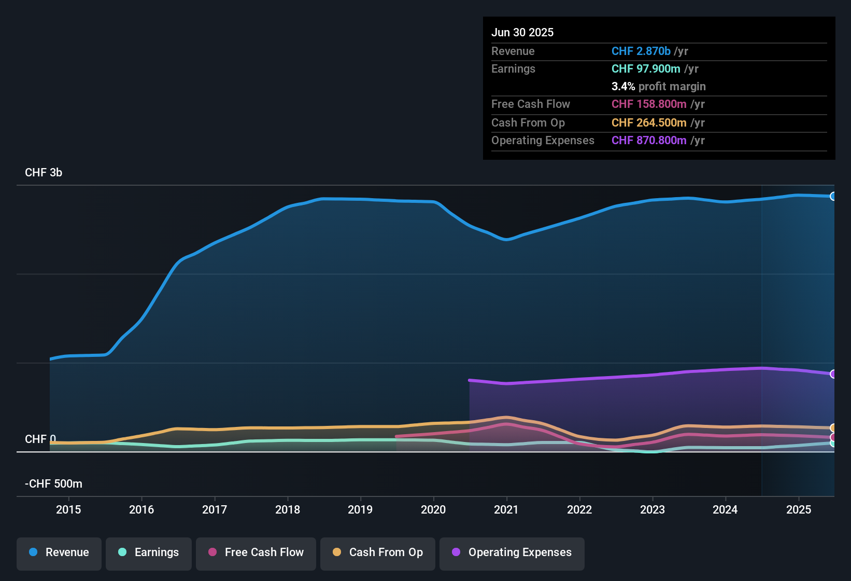Click the 2021 x-axis label
This screenshot has width=851, height=581.
click(x=506, y=509)
